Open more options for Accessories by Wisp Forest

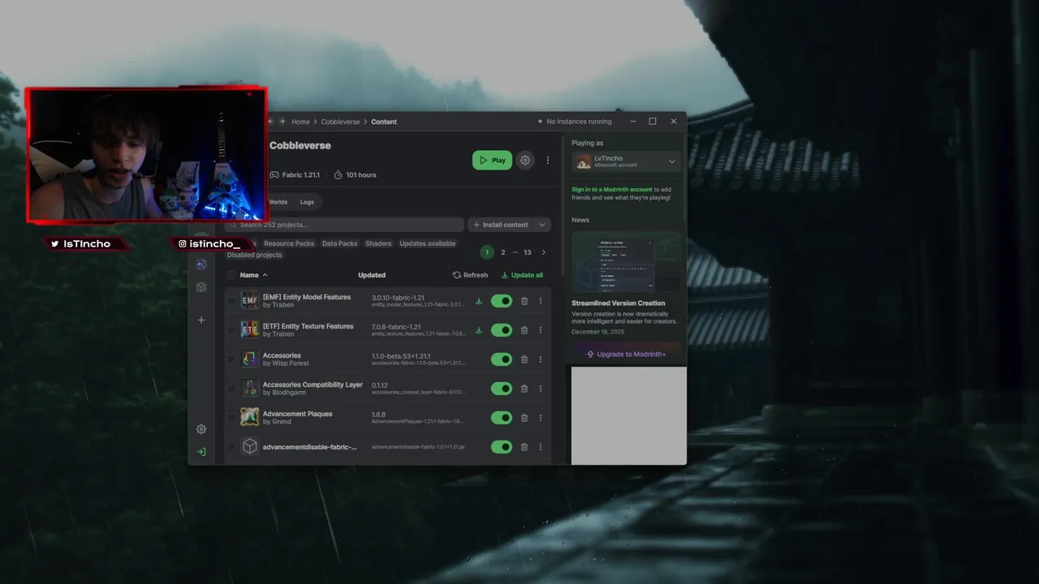tap(541, 359)
